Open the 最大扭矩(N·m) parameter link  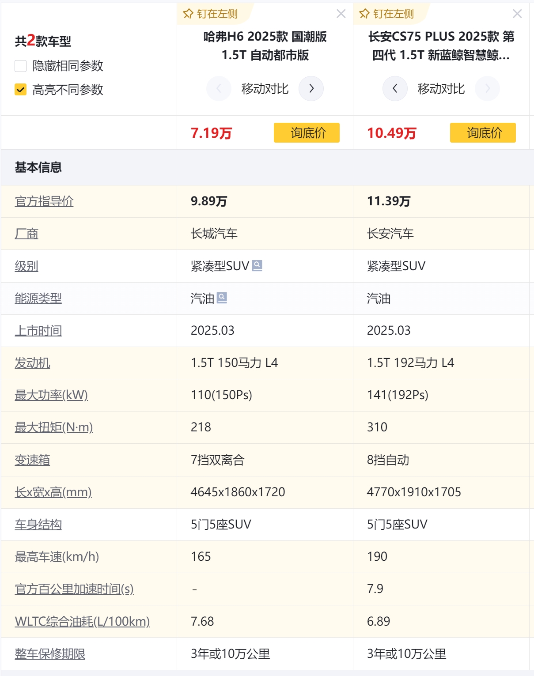(54, 427)
